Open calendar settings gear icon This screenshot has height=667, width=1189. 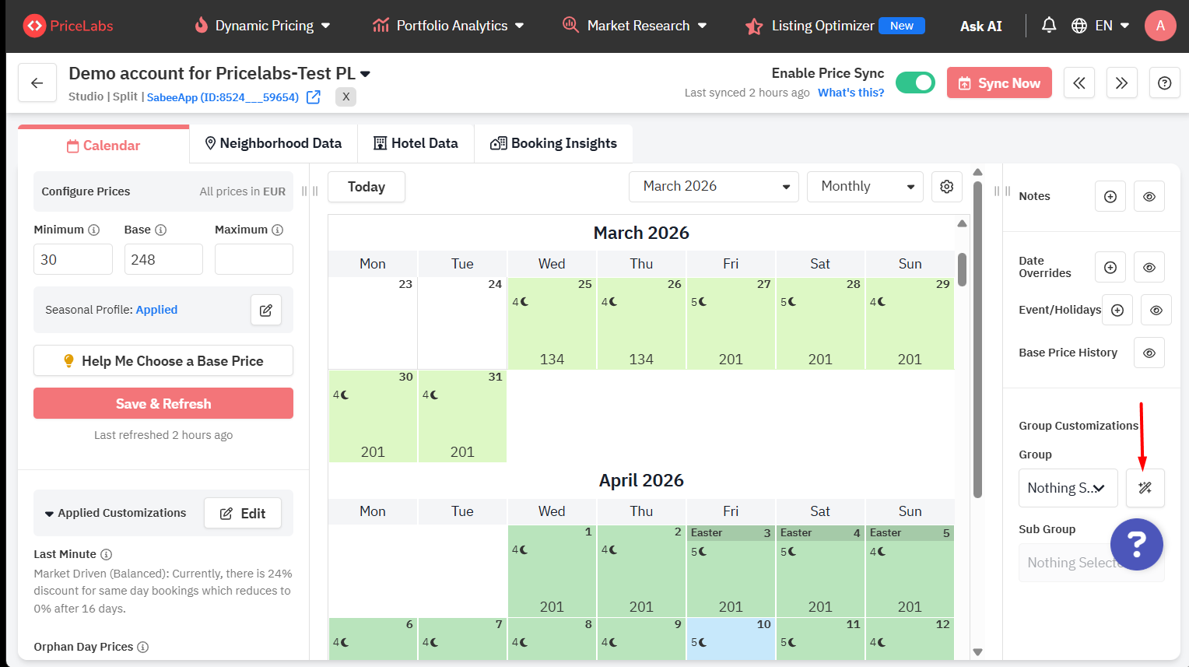click(946, 187)
